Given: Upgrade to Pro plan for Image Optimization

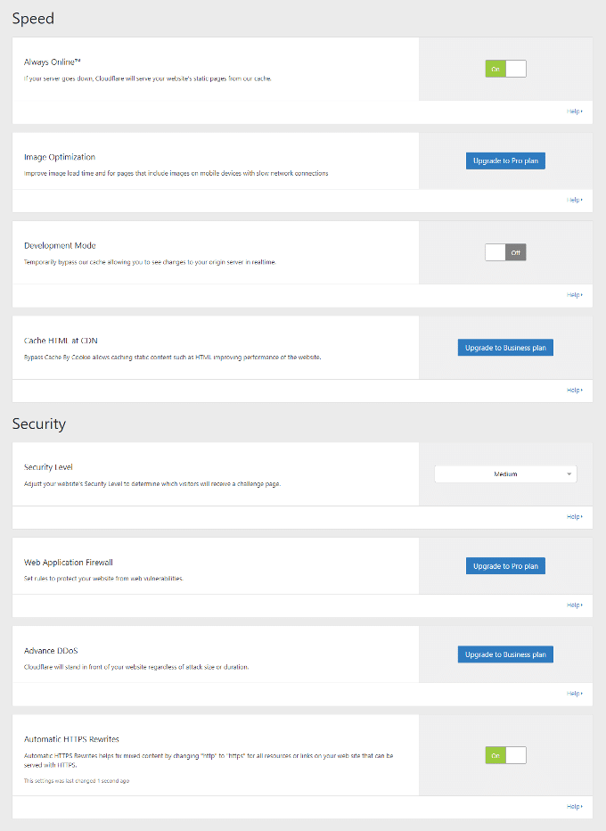Looking at the screenshot, I should point(505,160).
